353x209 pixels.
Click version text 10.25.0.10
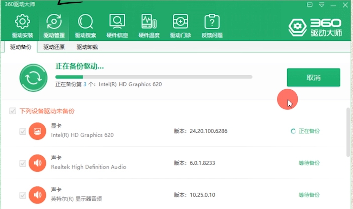(x=203, y=195)
